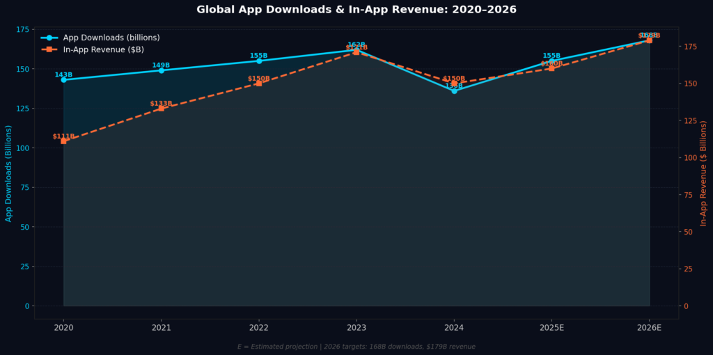Click the orange dashed marker in the legend
This screenshot has height=355, width=713.
[49, 49]
